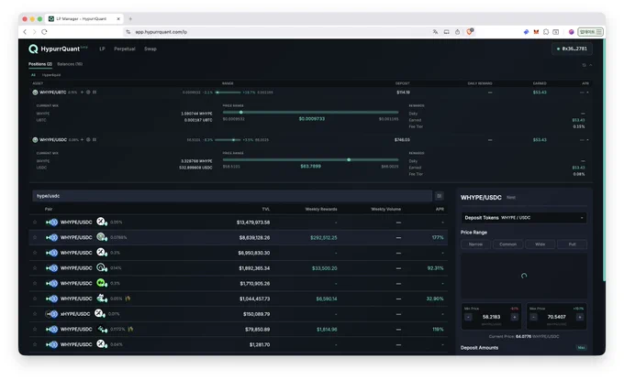This screenshot has height=380, width=624.
Task: Click the token pair icon in the $6,950,830.30 row
Action: coord(51,253)
